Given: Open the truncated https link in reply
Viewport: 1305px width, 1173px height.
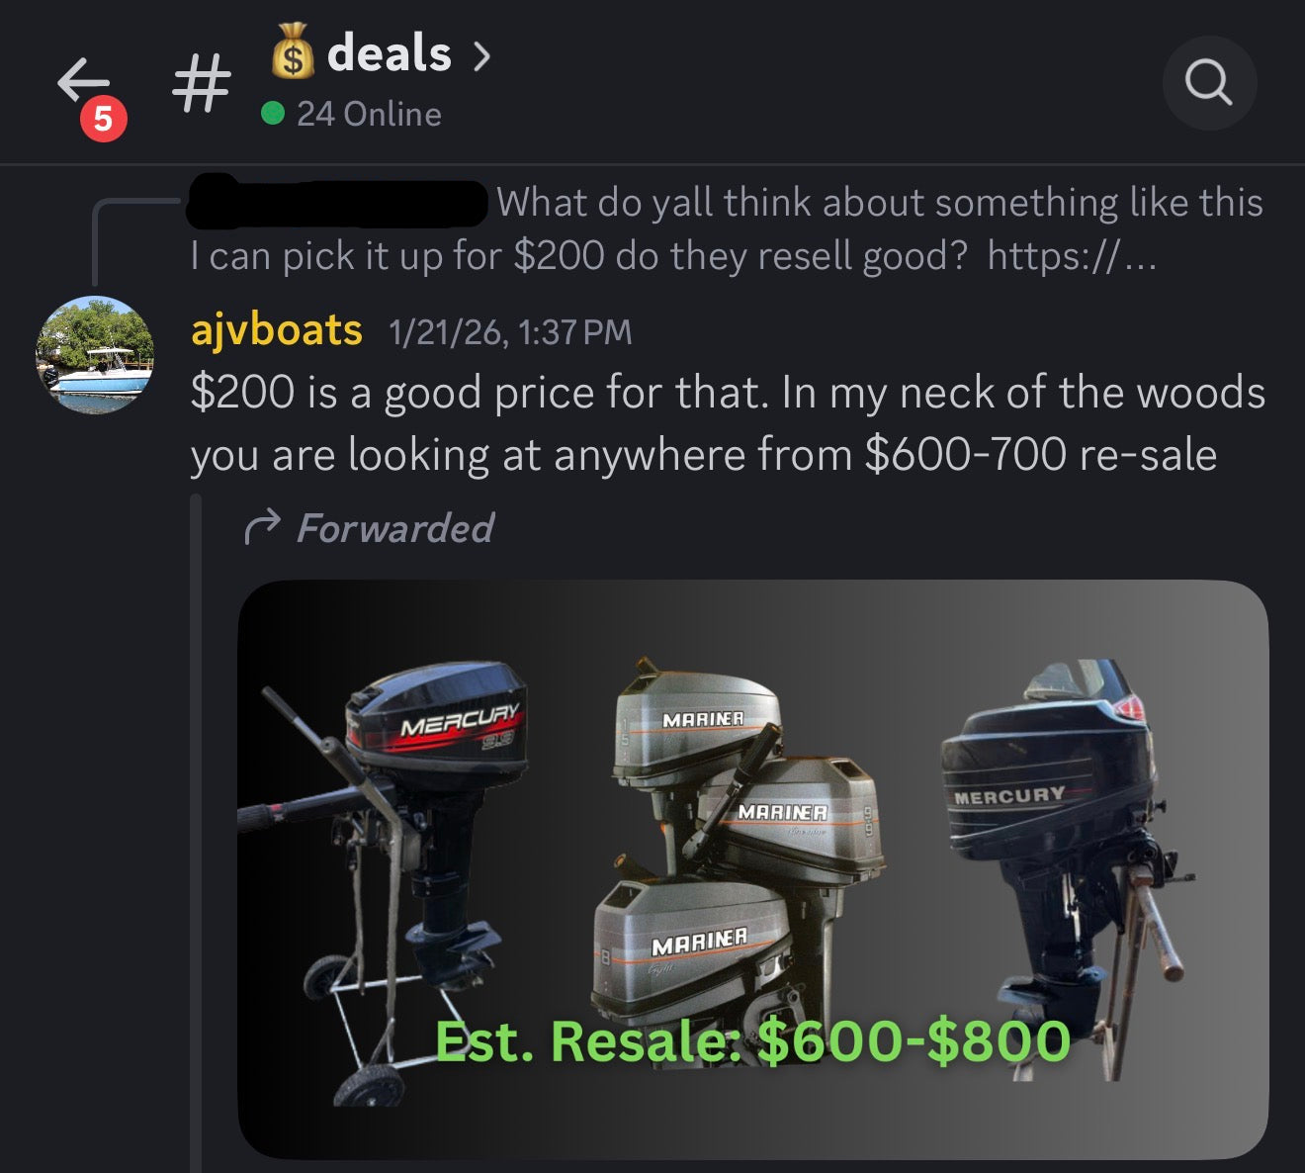Looking at the screenshot, I should (1071, 256).
